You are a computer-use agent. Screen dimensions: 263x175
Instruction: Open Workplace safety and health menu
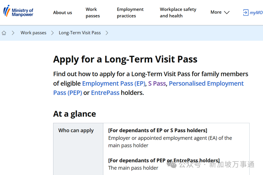[x=178, y=13]
